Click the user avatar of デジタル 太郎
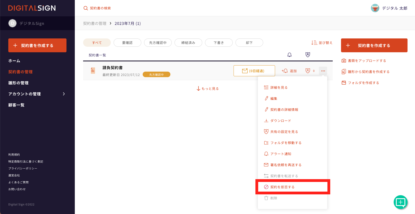 tap(375, 8)
